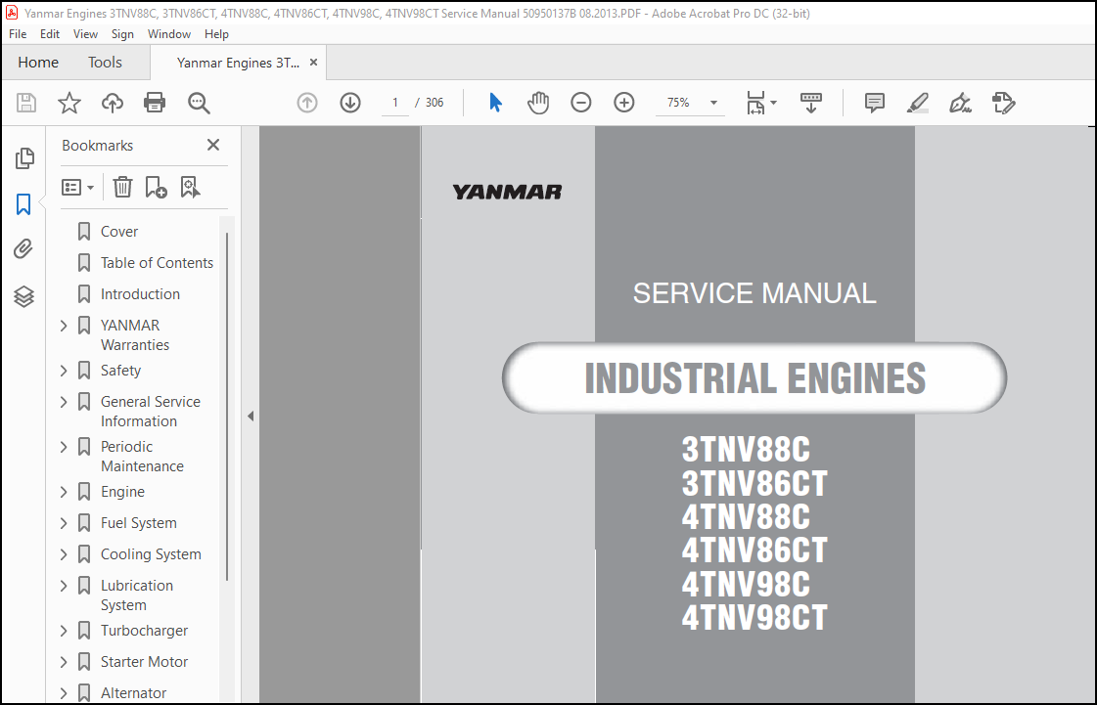Expand Engine bookmark
Image resolution: width=1097 pixels, height=705 pixels.
(x=64, y=492)
